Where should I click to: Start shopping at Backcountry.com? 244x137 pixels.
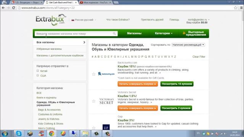(138, 84)
